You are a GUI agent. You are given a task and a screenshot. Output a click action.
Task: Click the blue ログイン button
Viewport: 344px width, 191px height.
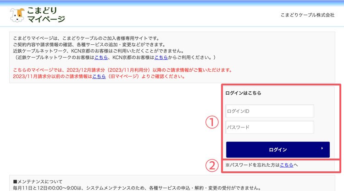(x=278, y=150)
